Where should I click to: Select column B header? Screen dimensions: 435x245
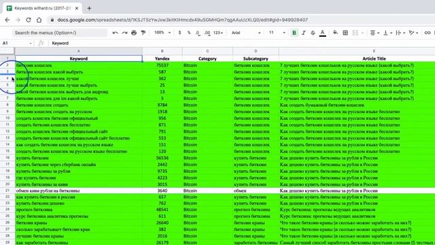click(x=162, y=51)
